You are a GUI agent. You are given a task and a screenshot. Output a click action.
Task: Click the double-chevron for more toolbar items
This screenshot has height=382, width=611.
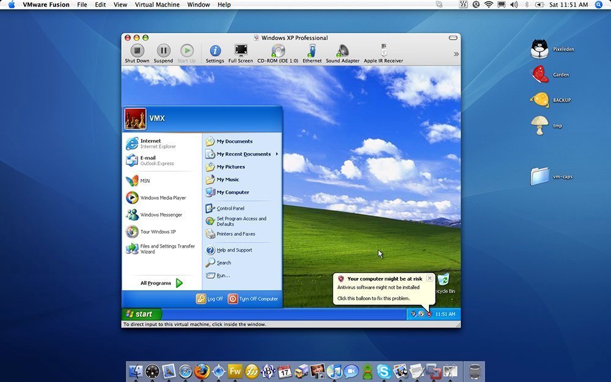pos(455,54)
